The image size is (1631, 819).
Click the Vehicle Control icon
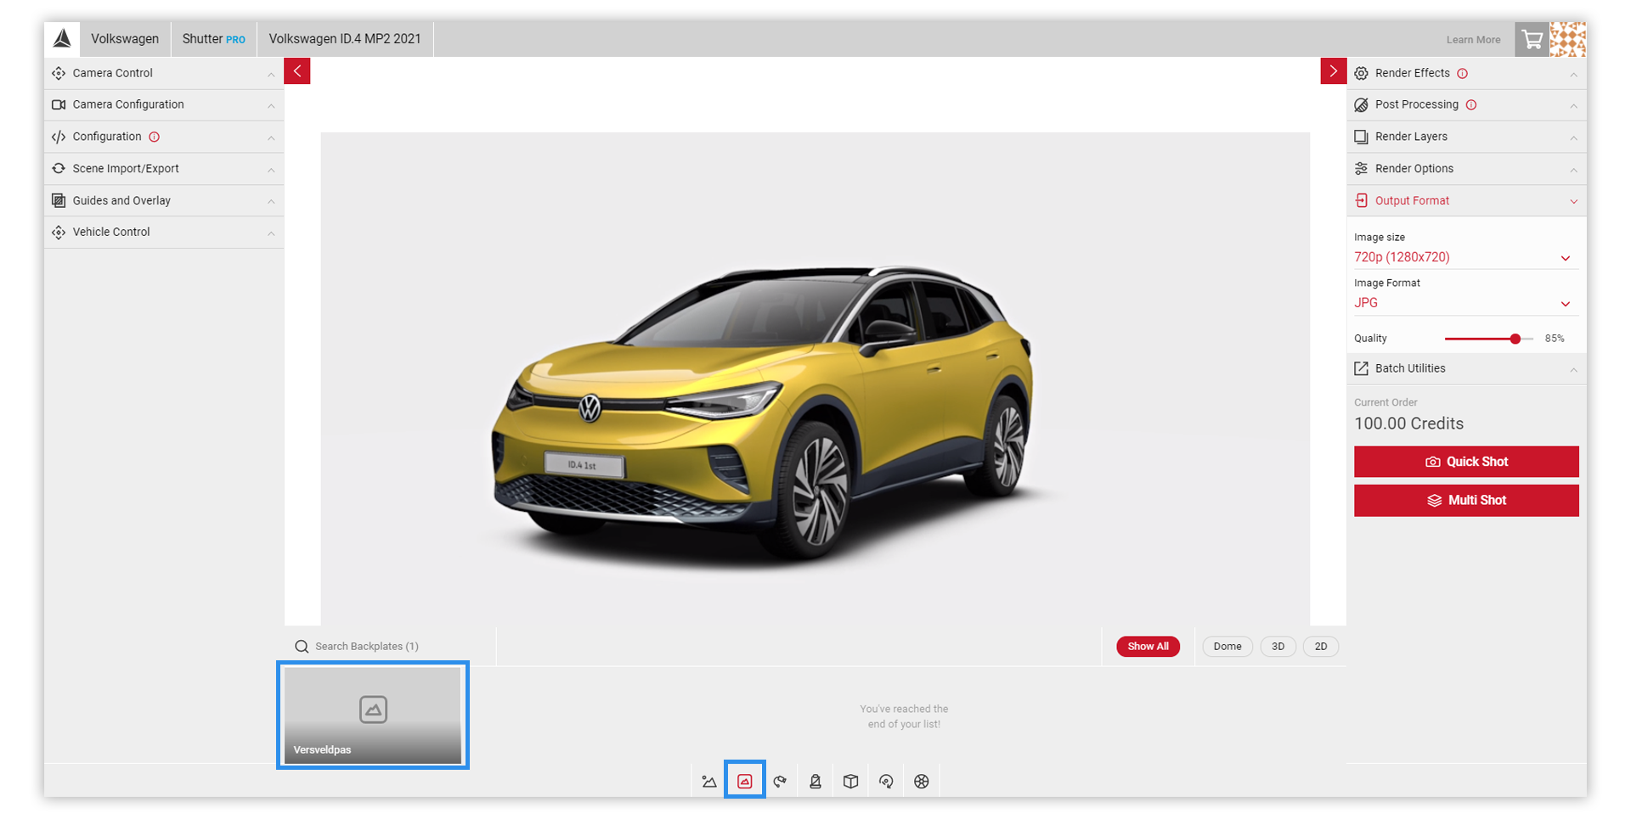[59, 233]
